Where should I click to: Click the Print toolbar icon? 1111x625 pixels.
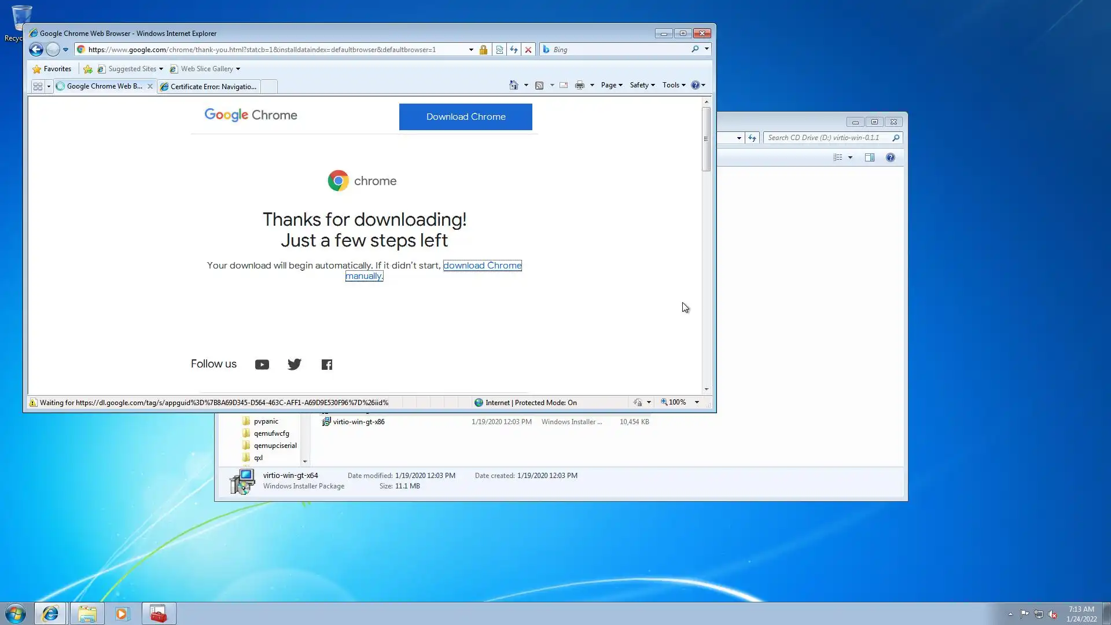tap(579, 85)
